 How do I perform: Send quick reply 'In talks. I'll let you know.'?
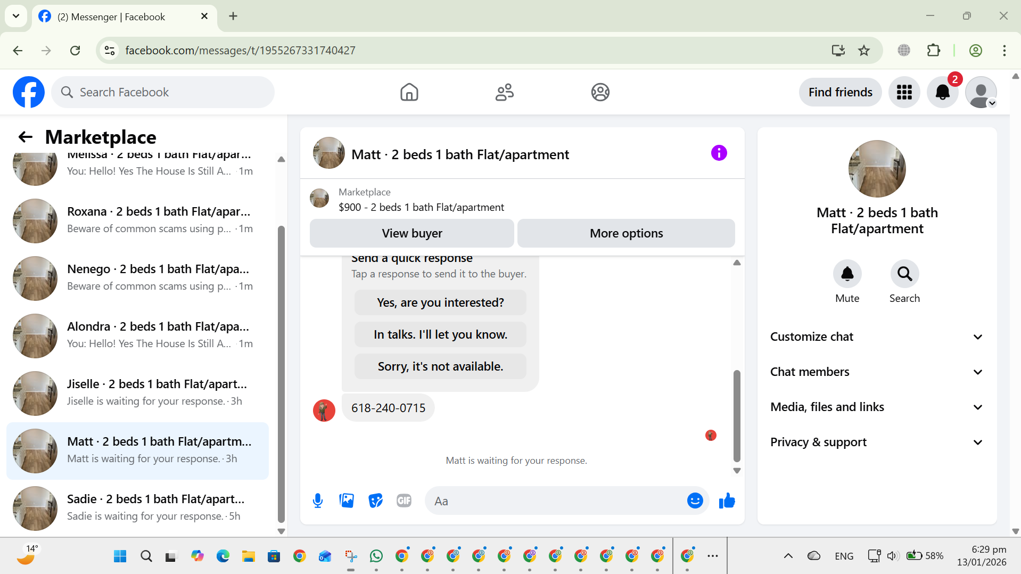point(440,334)
